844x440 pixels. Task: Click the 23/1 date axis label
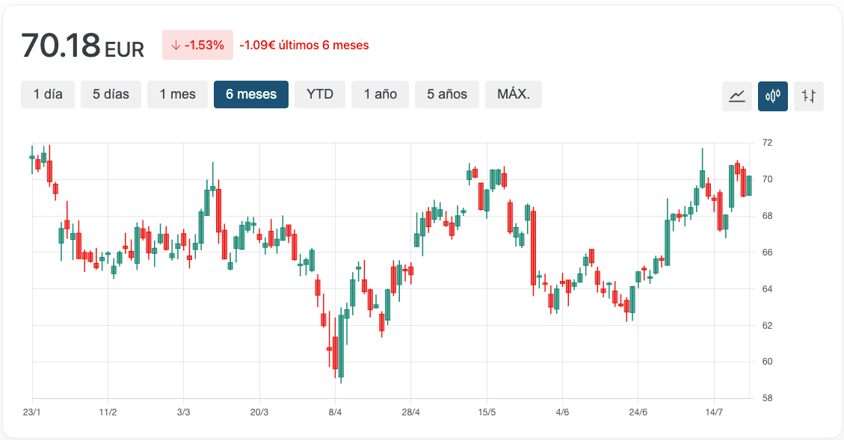32,412
